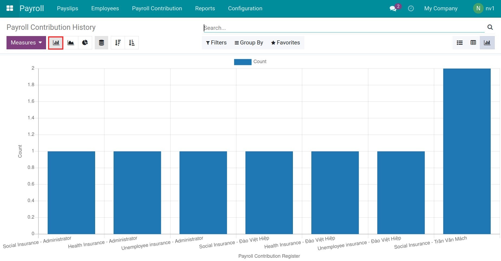Expand the Group By options
Screen dimensions: 501x261
248,43
